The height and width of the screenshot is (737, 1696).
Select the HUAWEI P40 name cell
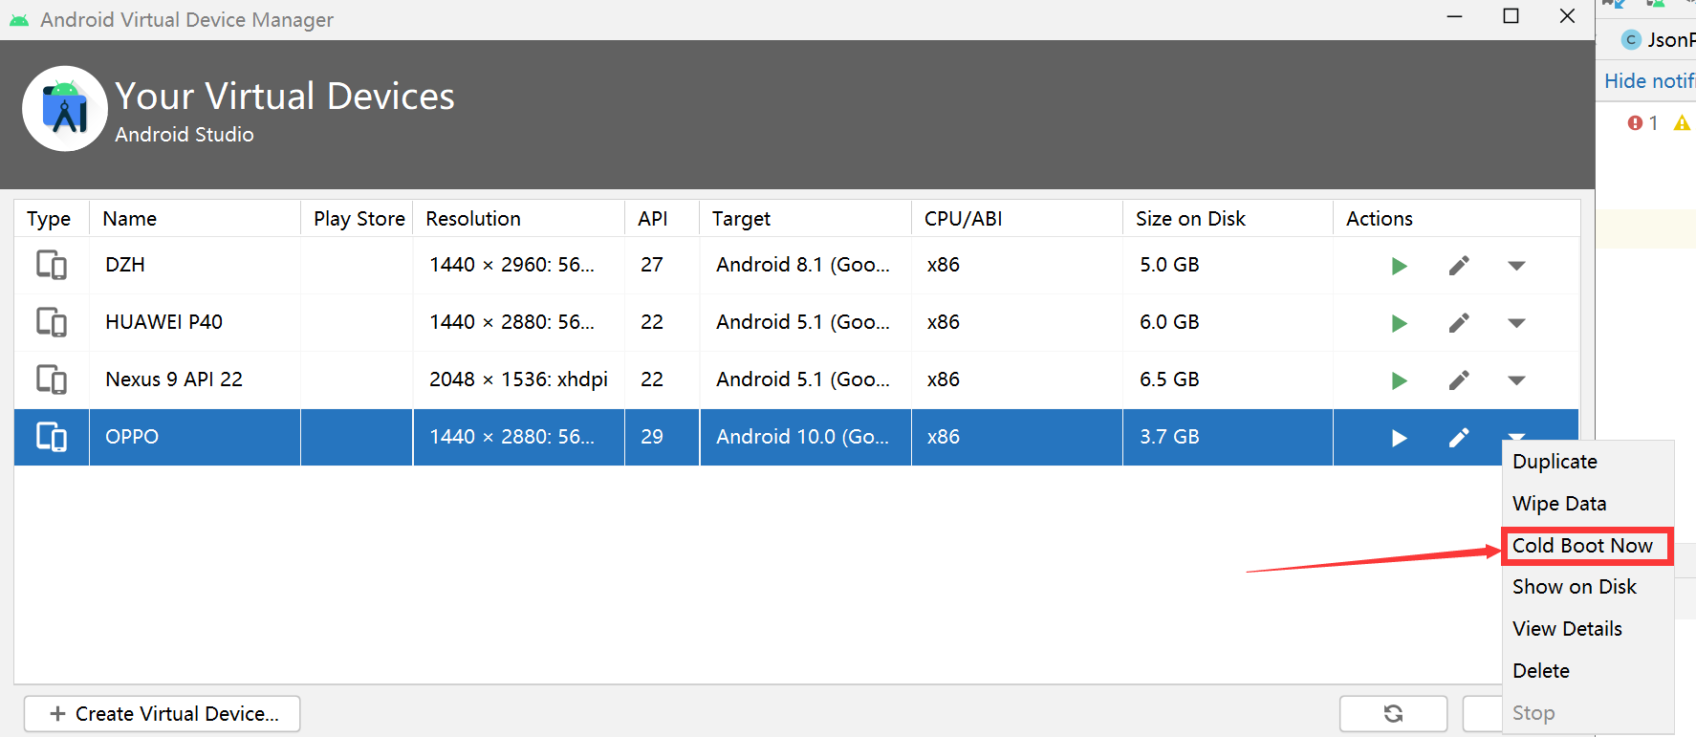click(x=195, y=322)
